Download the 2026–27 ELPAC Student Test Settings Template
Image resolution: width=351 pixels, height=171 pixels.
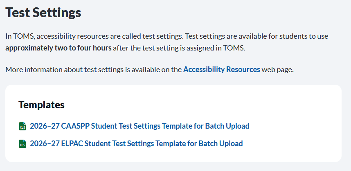(136, 144)
